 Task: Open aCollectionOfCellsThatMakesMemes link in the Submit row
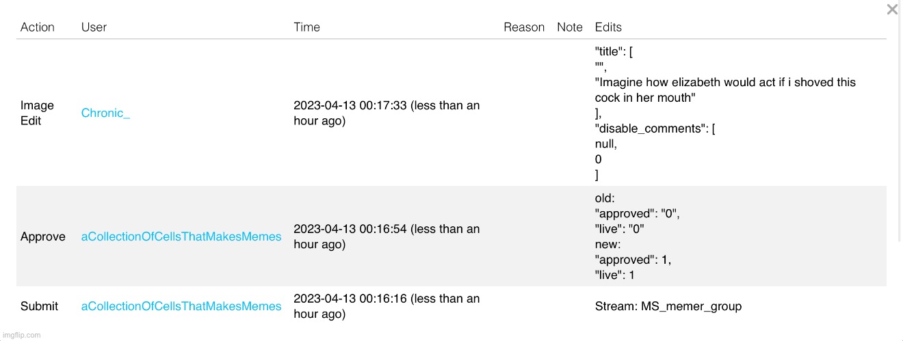(181, 306)
